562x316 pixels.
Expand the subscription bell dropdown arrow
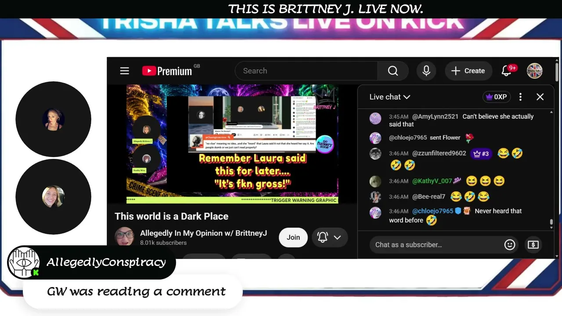pos(337,237)
